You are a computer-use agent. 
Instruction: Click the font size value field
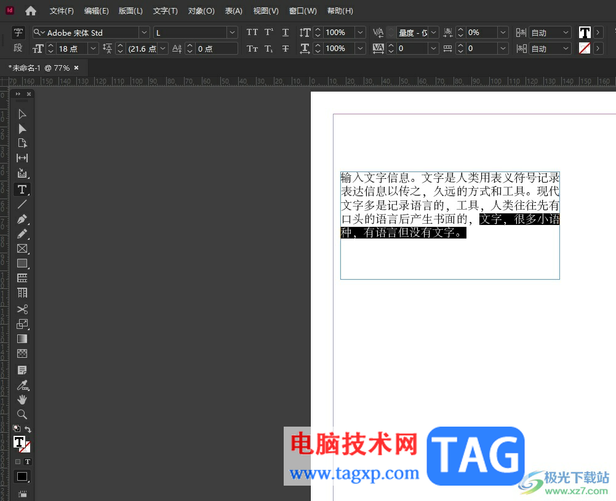click(73, 49)
